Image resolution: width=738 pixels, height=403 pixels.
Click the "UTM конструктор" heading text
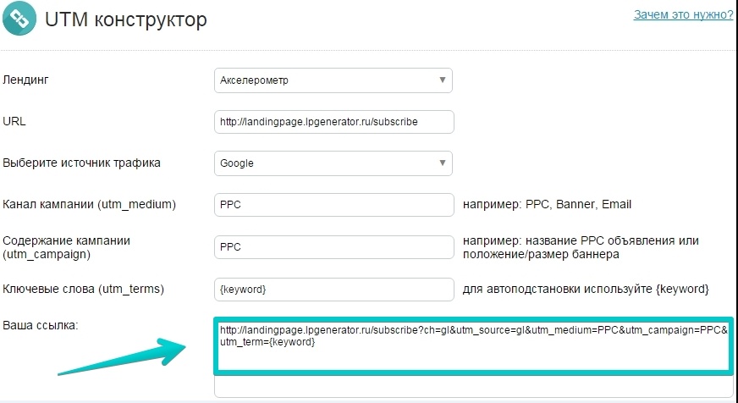(x=125, y=19)
